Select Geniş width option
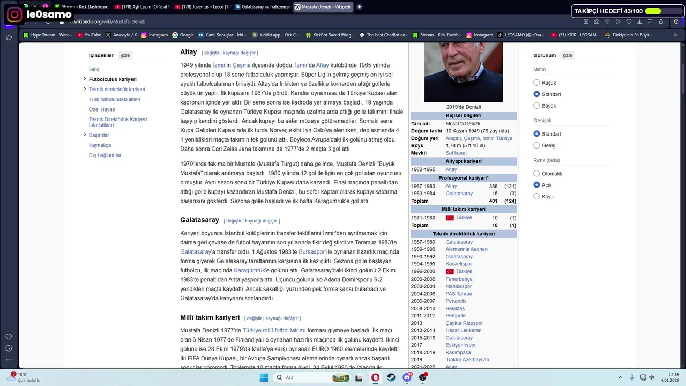686x386 pixels. [x=536, y=145]
